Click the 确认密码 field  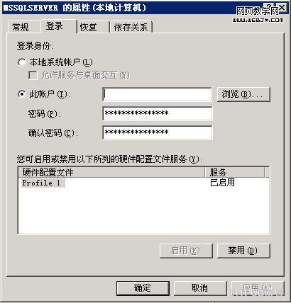click(x=158, y=132)
